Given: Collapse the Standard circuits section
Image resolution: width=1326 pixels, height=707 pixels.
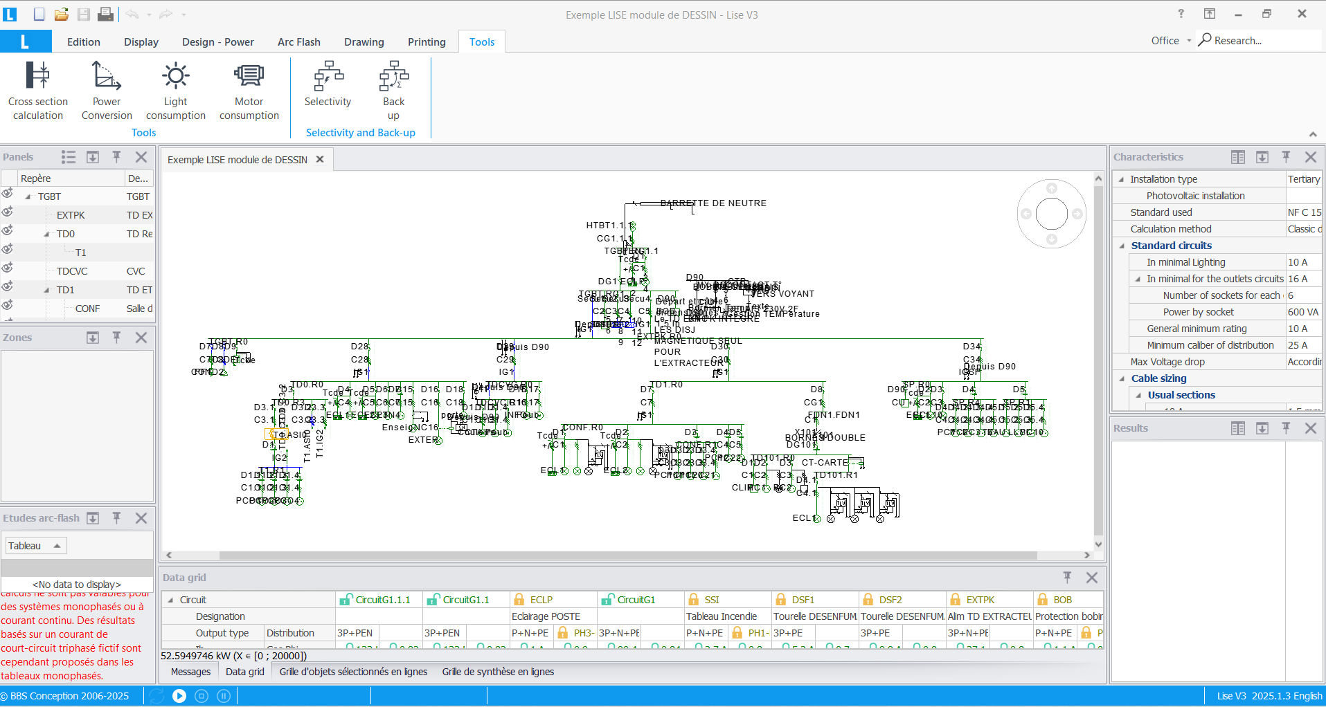Looking at the screenshot, I should point(1122,246).
